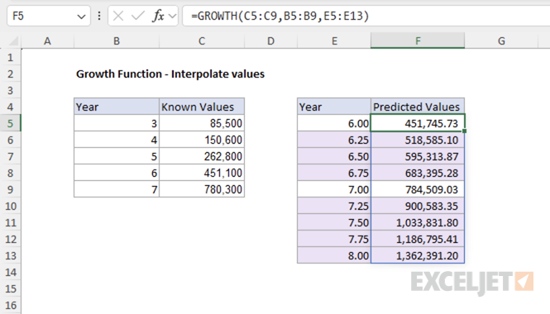Select predicted value 518,585.10
This screenshot has width=550, height=314.
[418, 140]
